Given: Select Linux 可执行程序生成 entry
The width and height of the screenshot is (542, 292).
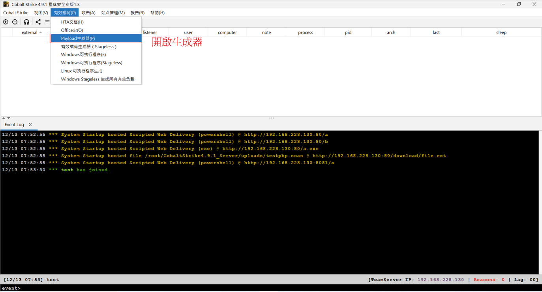Looking at the screenshot, I should click(x=96, y=71).
